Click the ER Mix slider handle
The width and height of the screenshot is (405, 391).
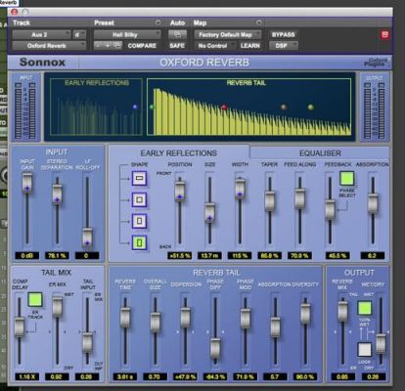(x=58, y=307)
